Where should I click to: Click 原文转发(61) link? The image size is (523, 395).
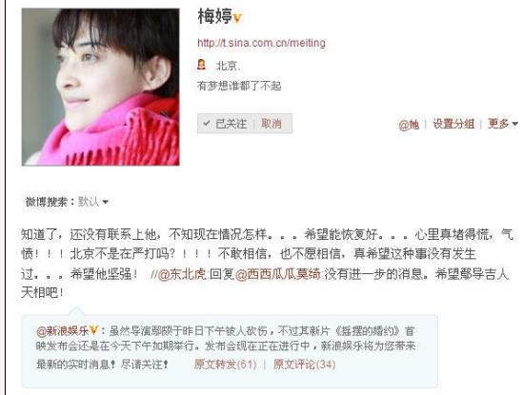(225, 365)
